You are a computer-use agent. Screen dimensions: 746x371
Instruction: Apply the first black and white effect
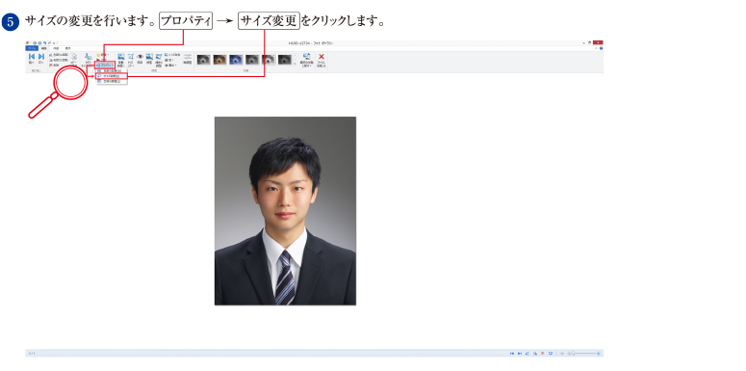(x=204, y=60)
